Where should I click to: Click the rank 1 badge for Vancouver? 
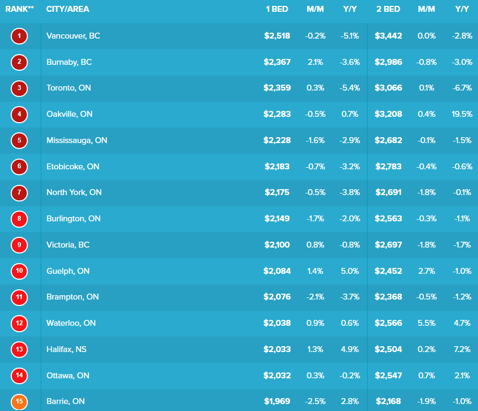[x=19, y=36]
